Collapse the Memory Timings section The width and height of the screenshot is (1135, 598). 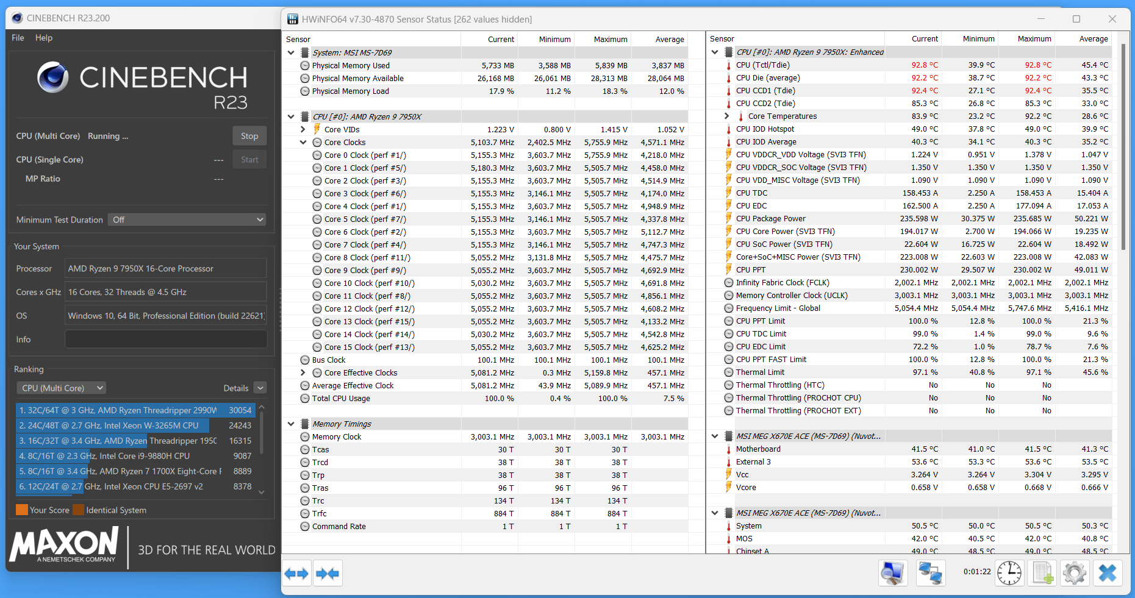[x=291, y=424]
